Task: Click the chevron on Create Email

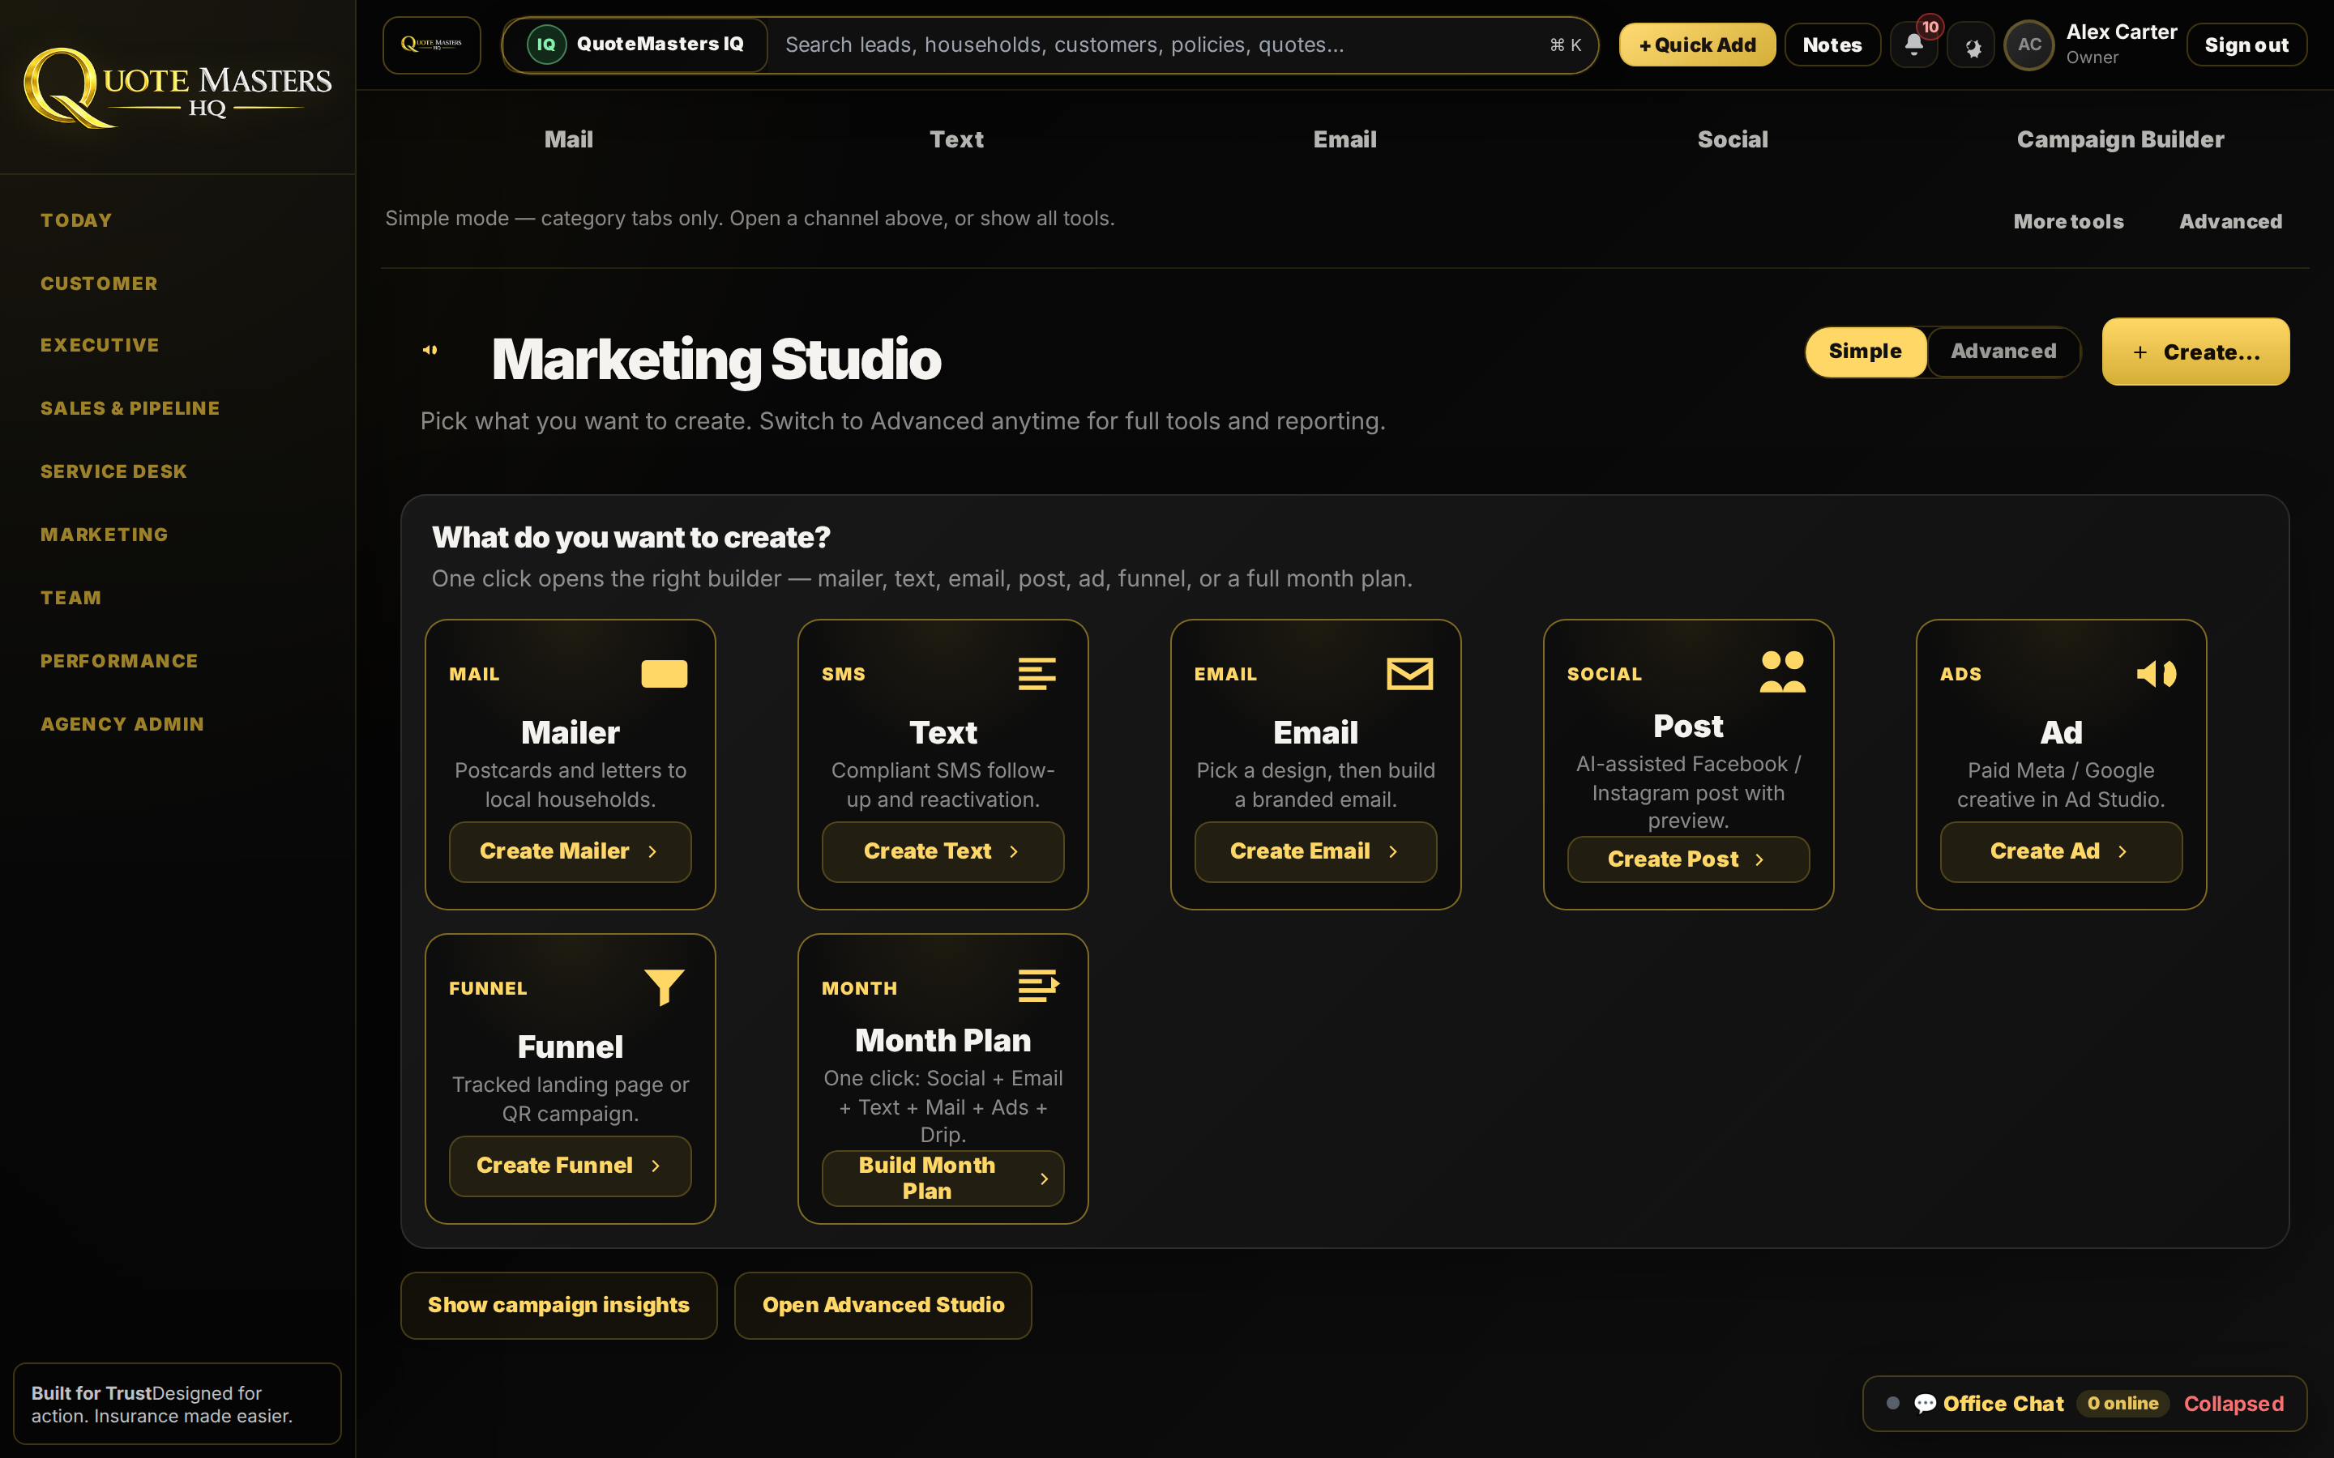Action: tap(1392, 851)
